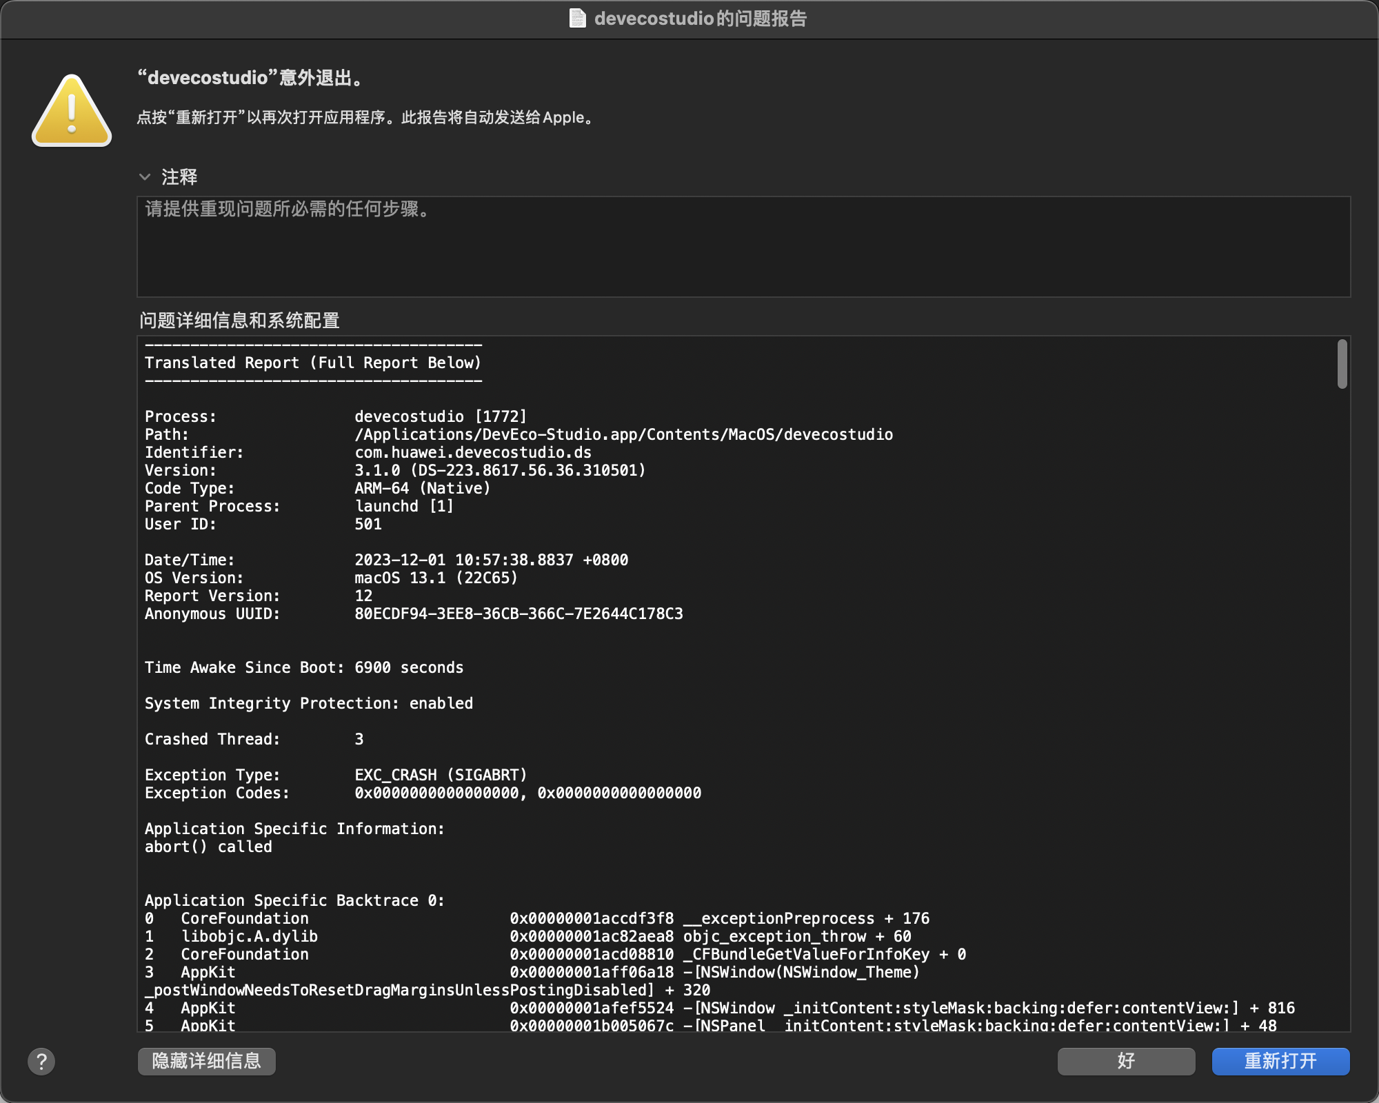Click the OS version 'macOS 13.1 (22C65)'
This screenshot has height=1103, width=1379.
coord(436,578)
